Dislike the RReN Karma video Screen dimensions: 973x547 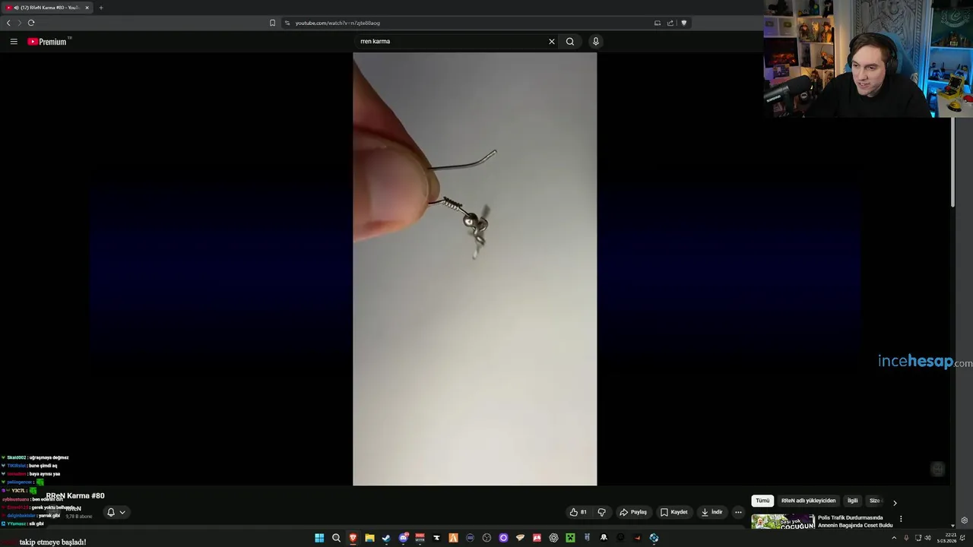click(x=601, y=512)
